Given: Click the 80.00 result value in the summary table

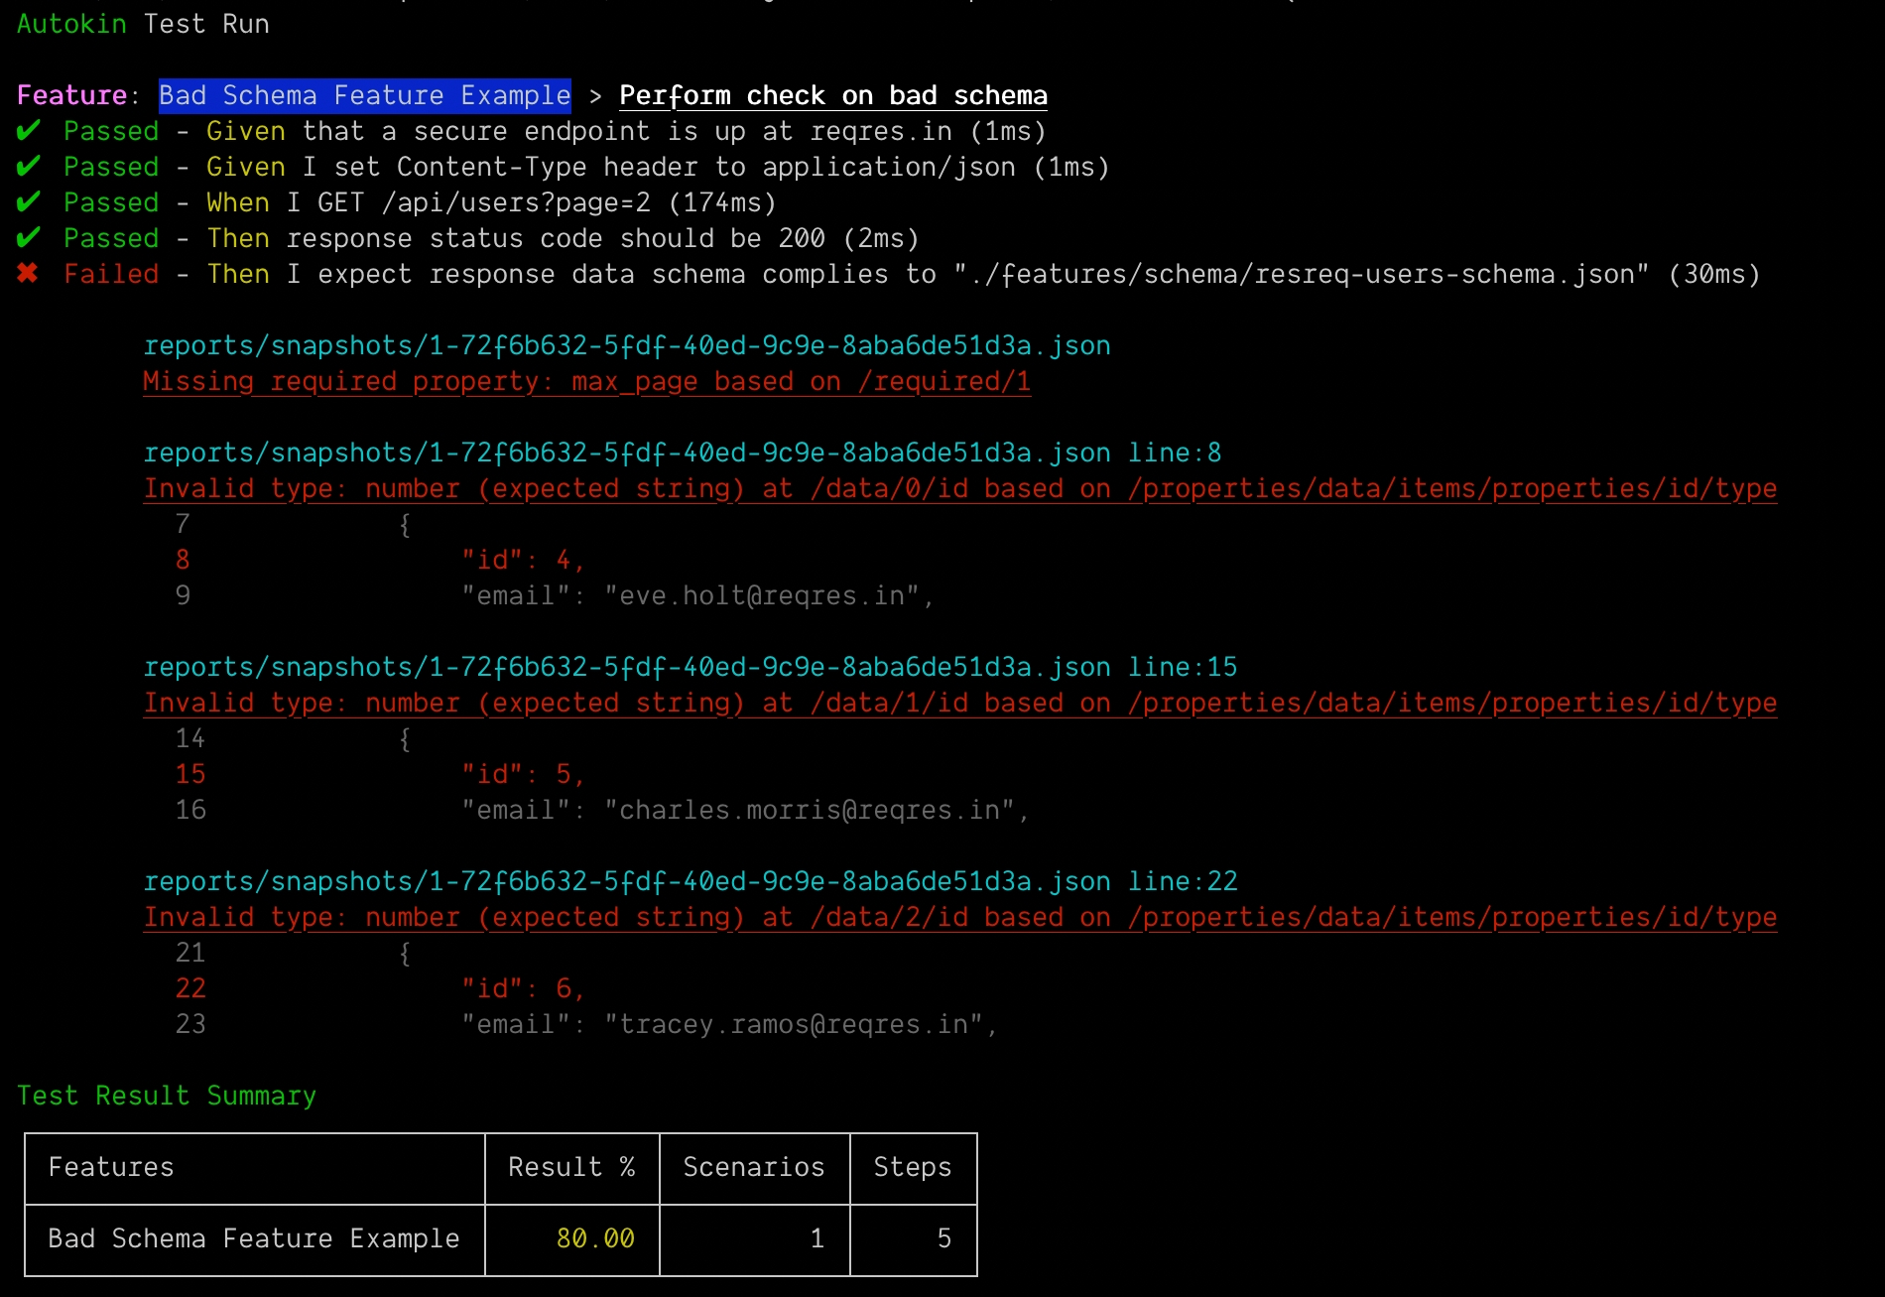Looking at the screenshot, I should pos(595,1239).
